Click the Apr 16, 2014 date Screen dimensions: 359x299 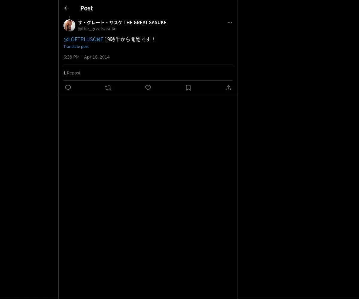[x=97, y=57]
